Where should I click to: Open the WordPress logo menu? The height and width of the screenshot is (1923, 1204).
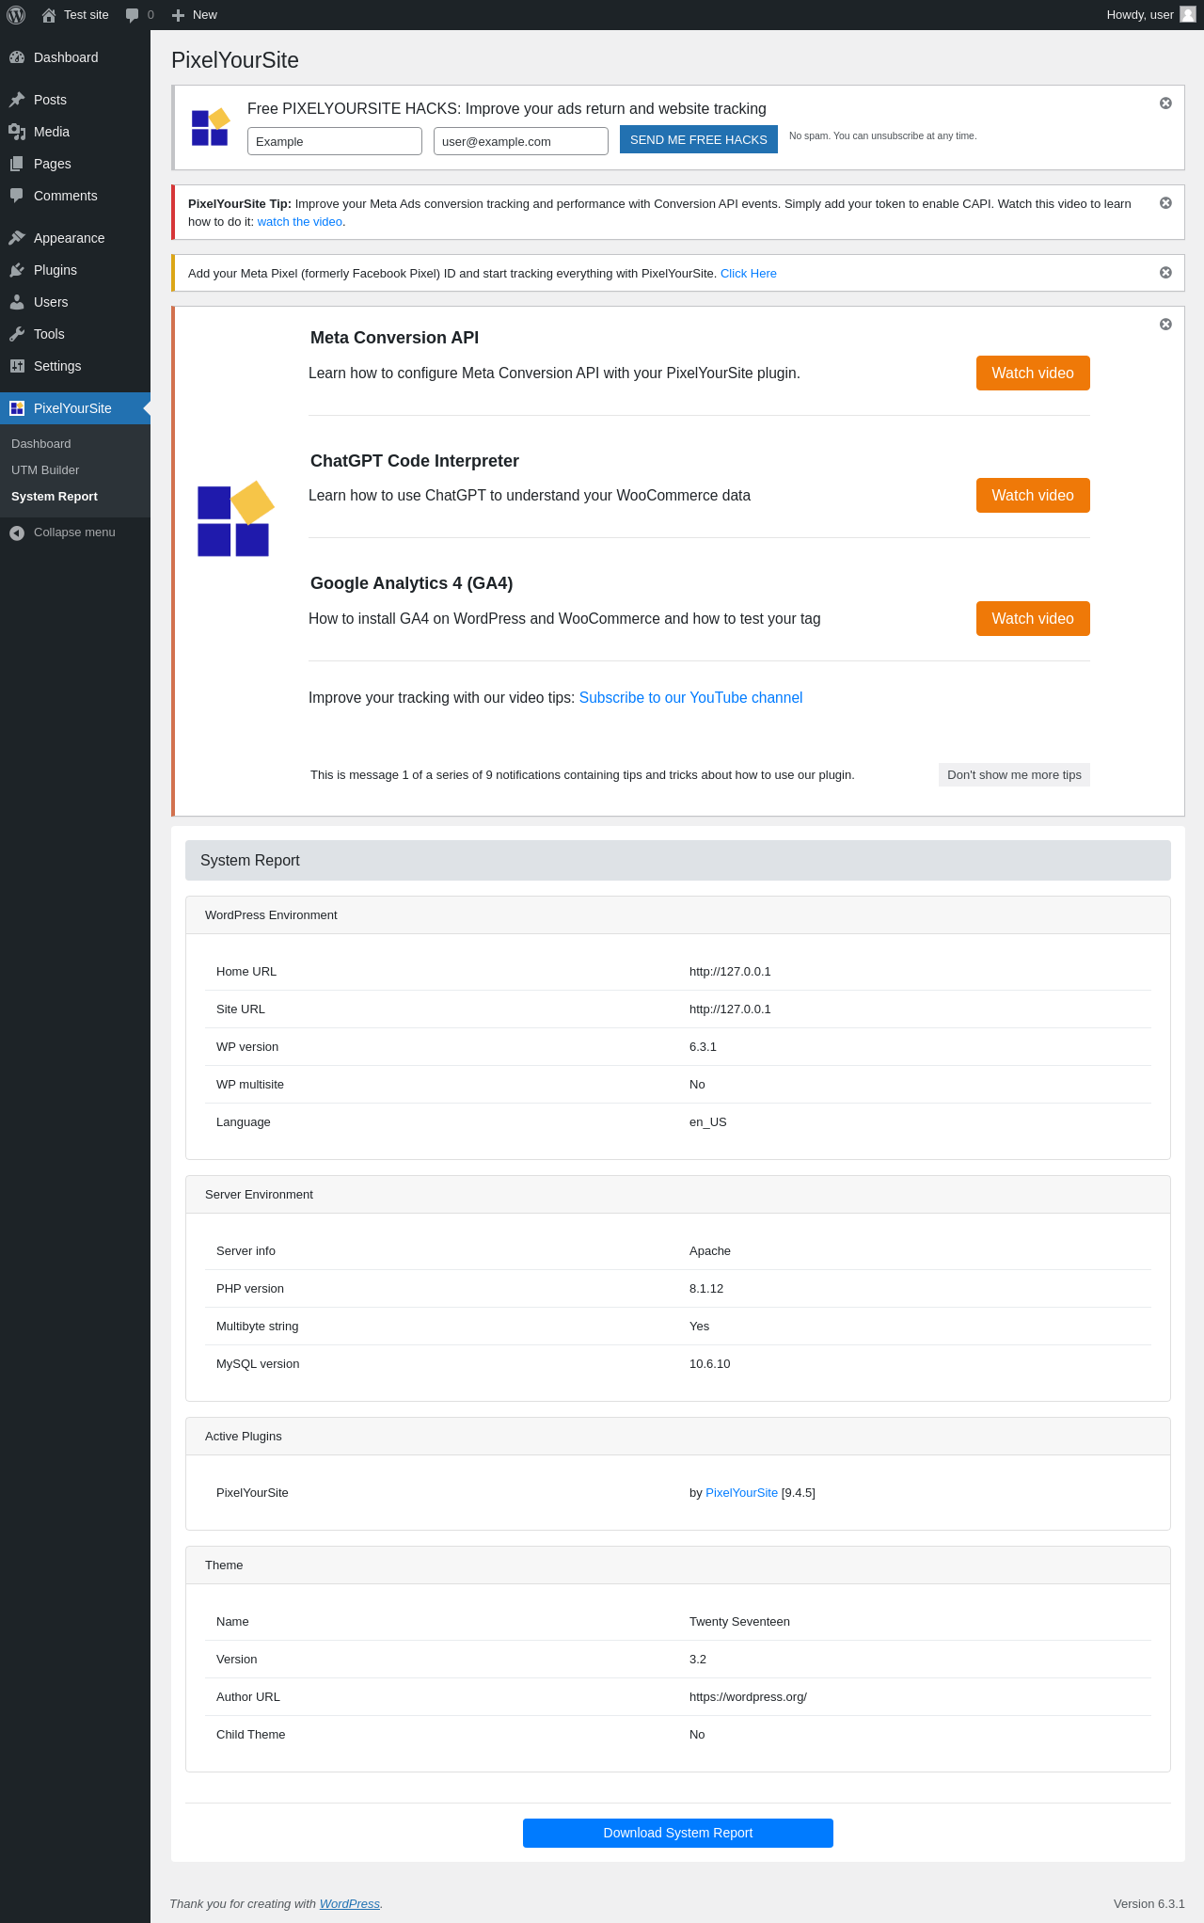(x=16, y=15)
